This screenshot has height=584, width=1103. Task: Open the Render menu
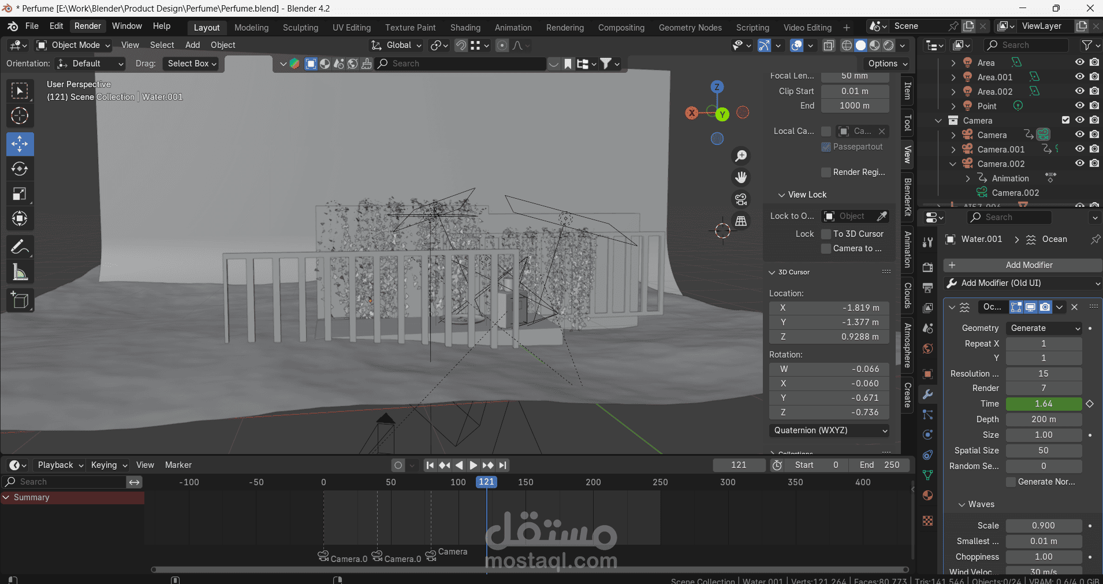pos(88,26)
